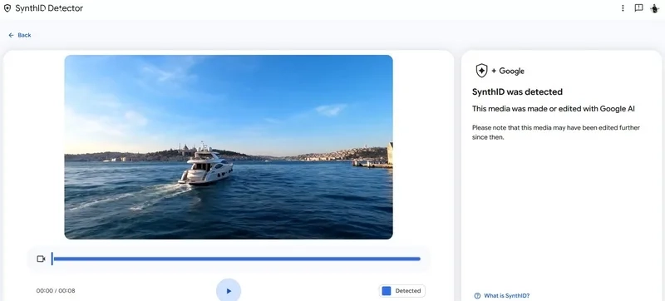Click the note about further editing
This screenshot has width=665, height=301.
click(556, 132)
